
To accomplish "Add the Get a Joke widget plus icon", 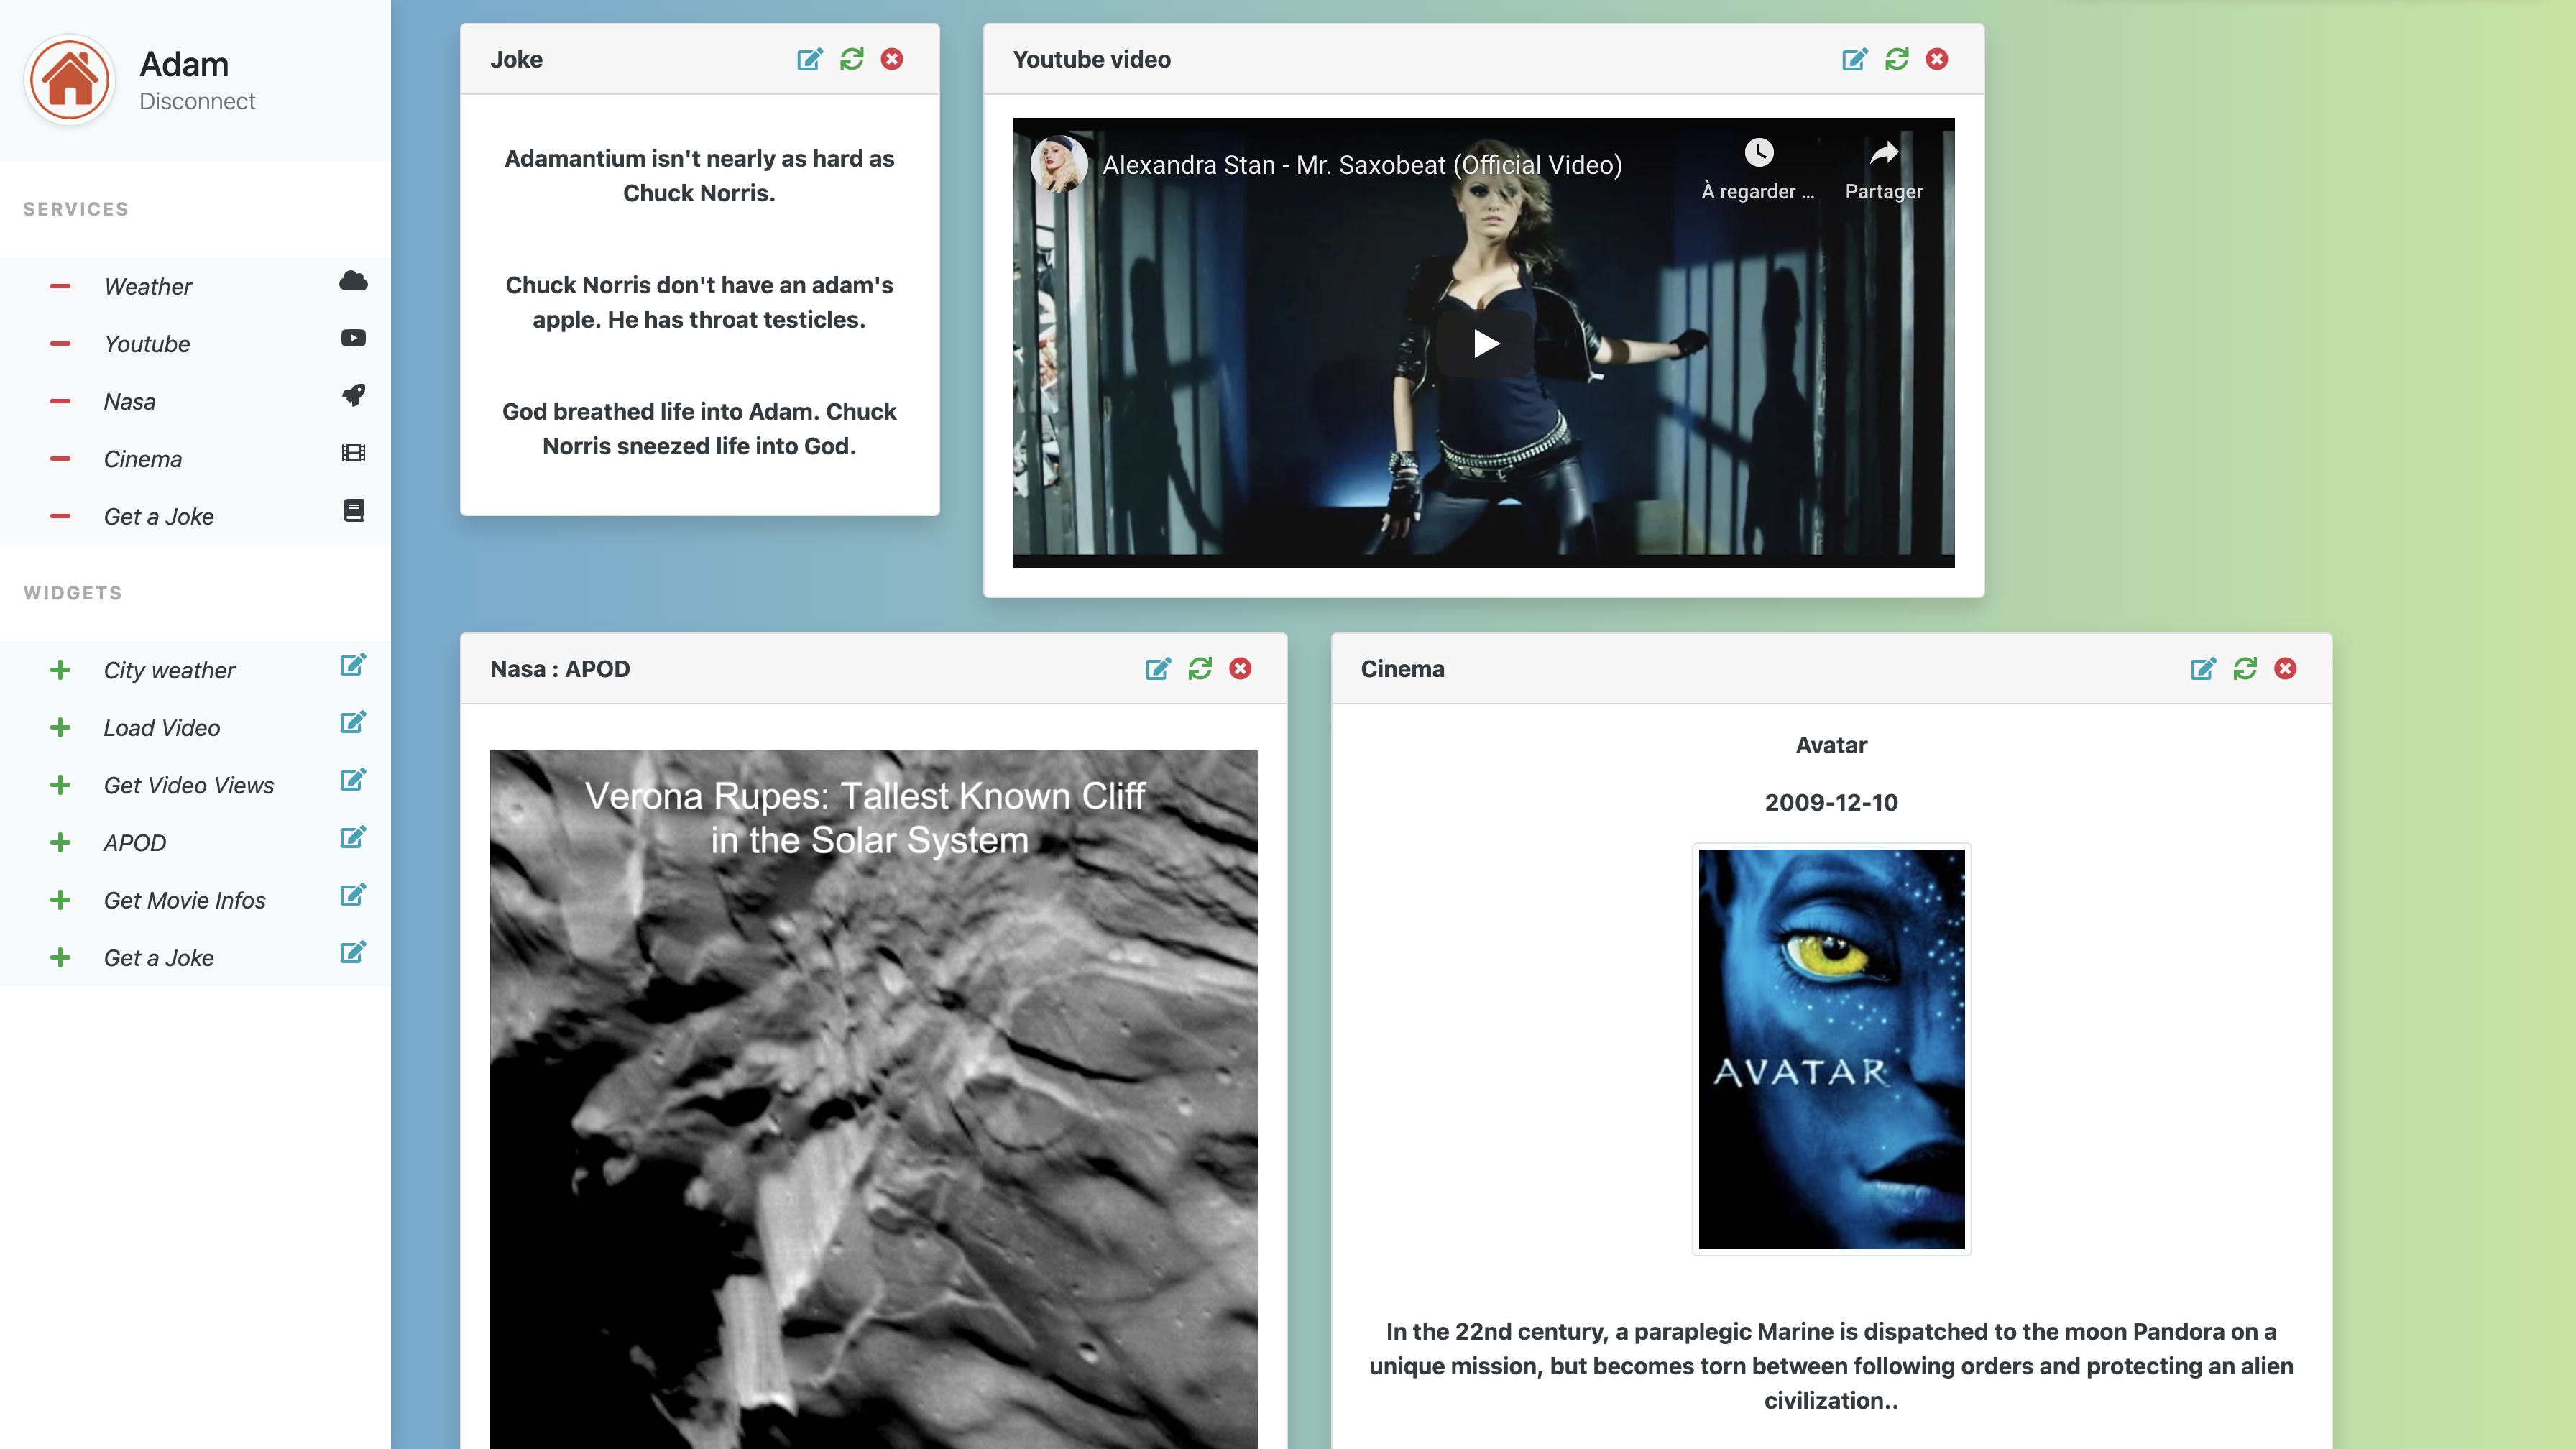I will [60, 957].
